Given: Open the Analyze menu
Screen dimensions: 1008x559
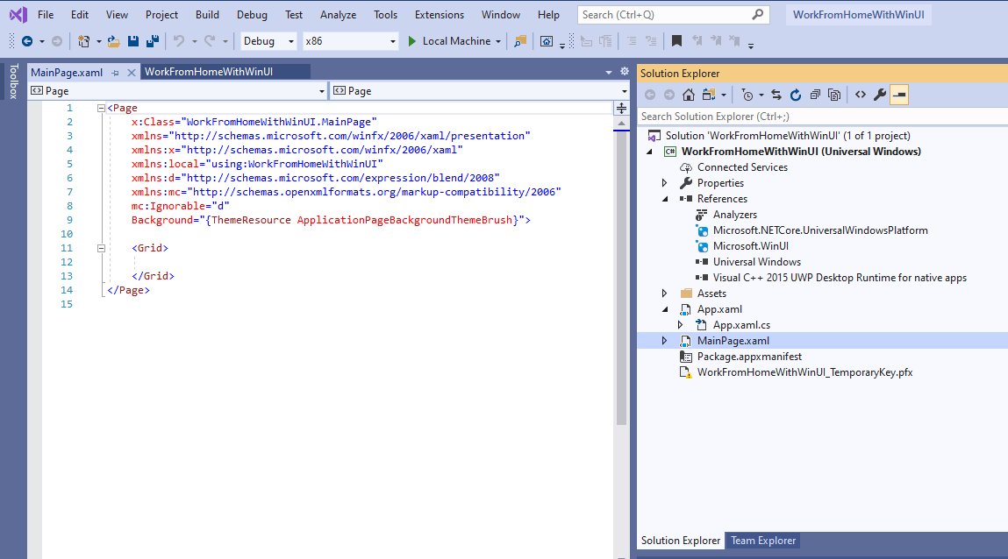Looking at the screenshot, I should point(338,14).
